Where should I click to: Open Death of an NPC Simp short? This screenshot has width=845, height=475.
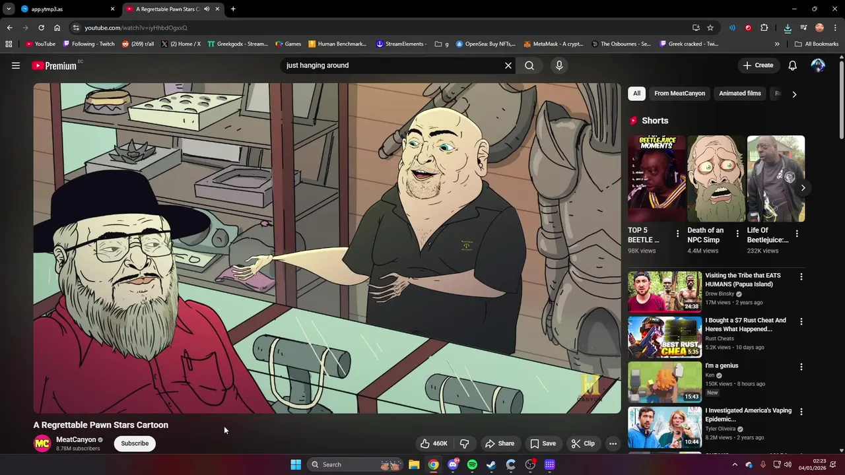pyautogui.click(x=716, y=179)
